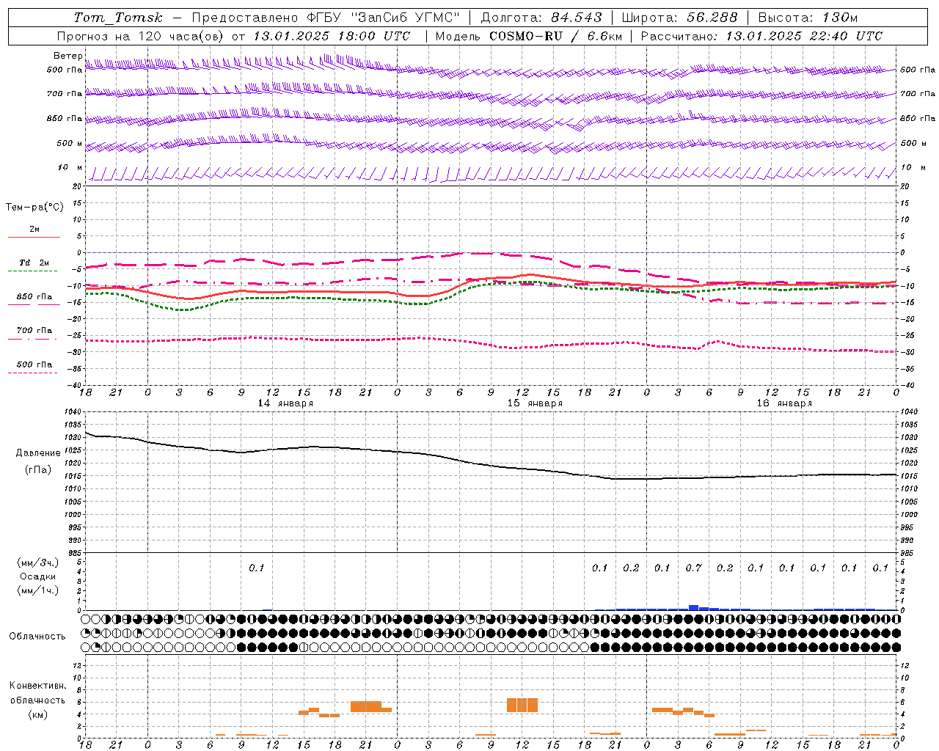This screenshot has width=939, height=751.
Task: Click the "Давление" pressure chart title
Action: point(38,453)
